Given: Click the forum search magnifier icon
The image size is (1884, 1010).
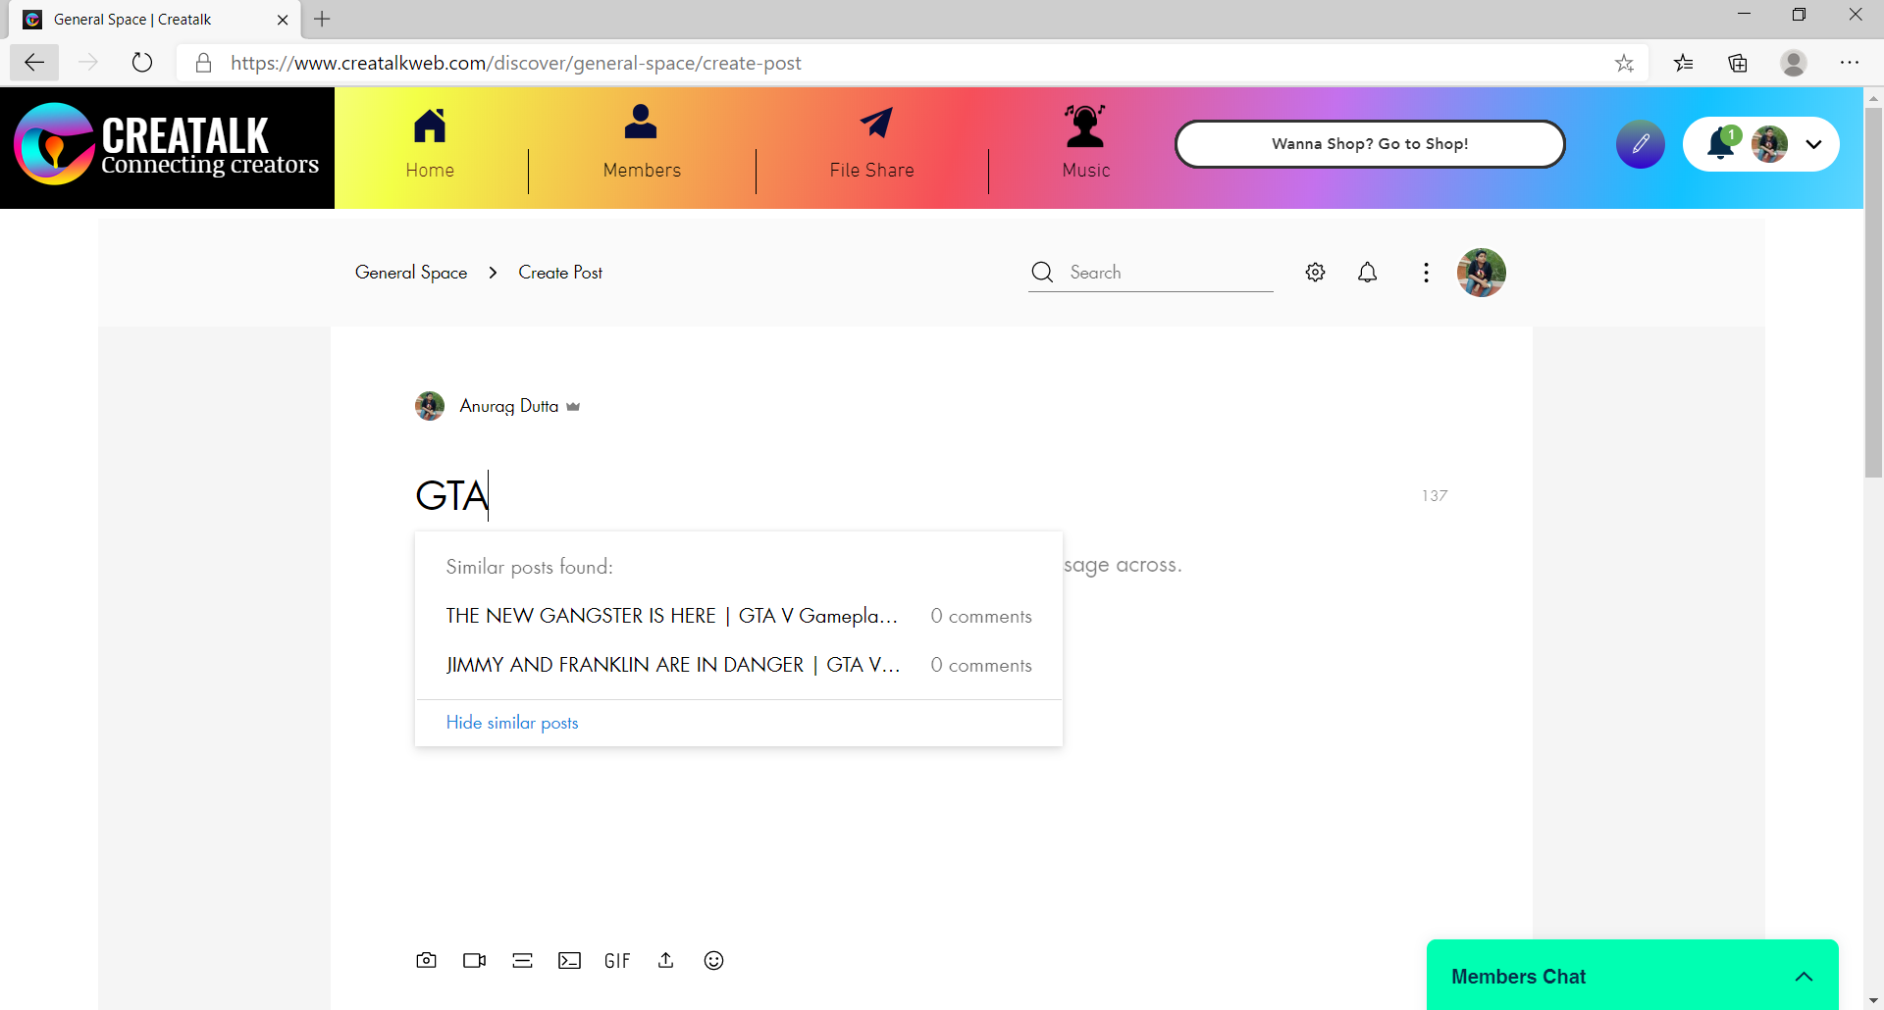Looking at the screenshot, I should pyautogui.click(x=1042, y=273).
